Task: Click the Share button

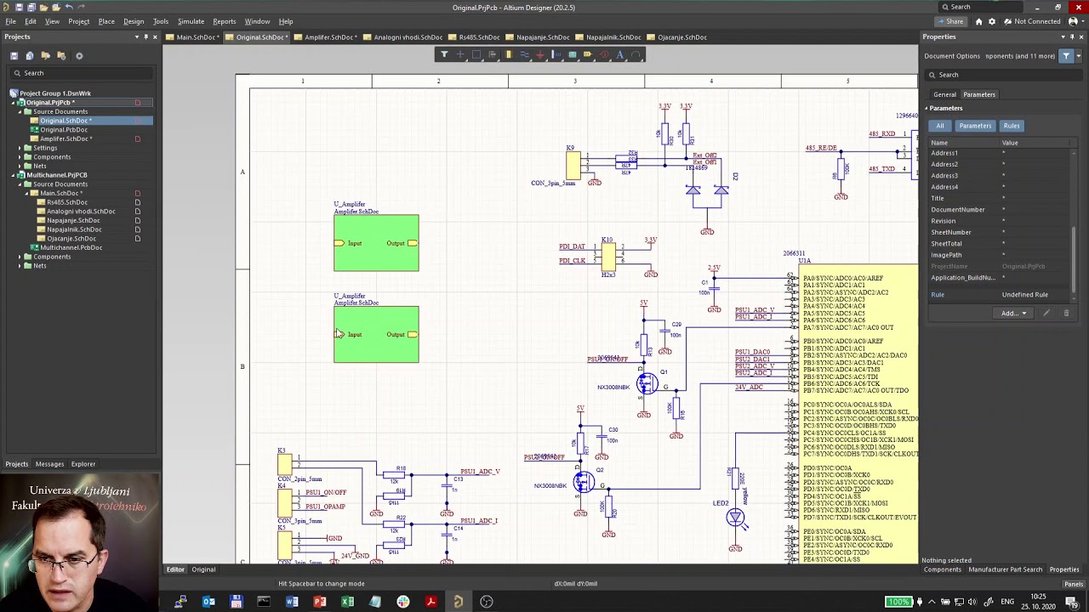Action: 950,21
